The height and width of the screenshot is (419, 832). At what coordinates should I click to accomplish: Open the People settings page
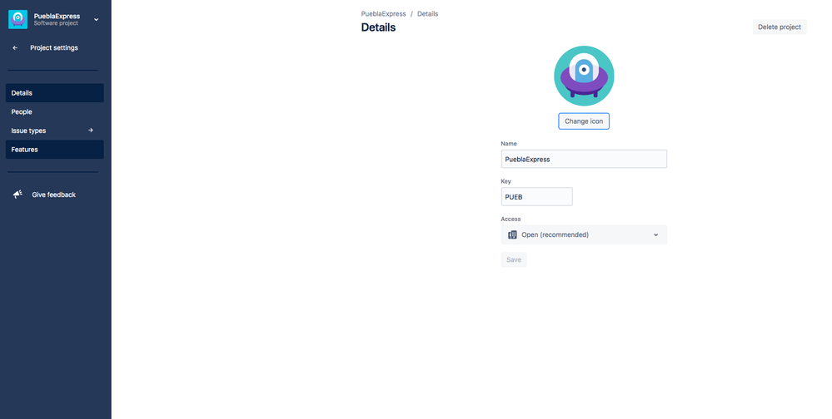pyautogui.click(x=55, y=111)
